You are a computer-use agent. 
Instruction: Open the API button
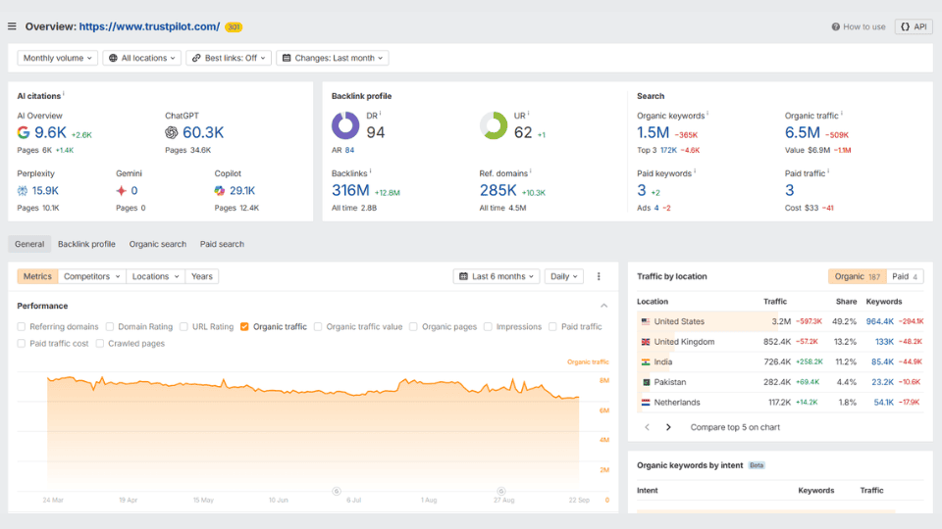pos(914,26)
